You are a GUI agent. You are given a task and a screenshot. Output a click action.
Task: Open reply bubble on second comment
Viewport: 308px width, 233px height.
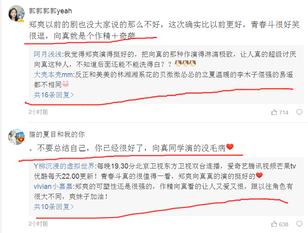tap(299, 224)
